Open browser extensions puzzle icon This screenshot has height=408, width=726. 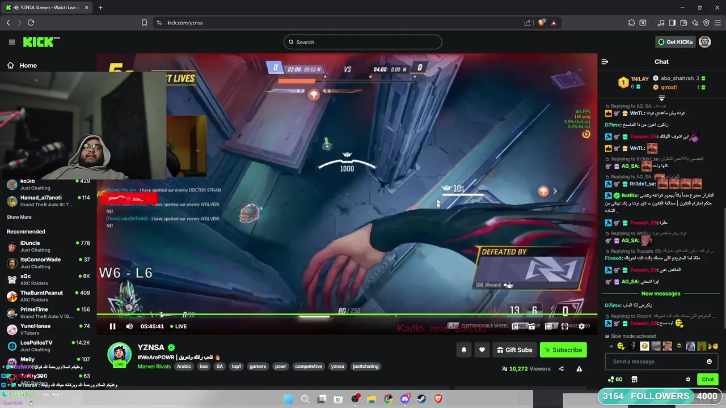click(x=631, y=23)
